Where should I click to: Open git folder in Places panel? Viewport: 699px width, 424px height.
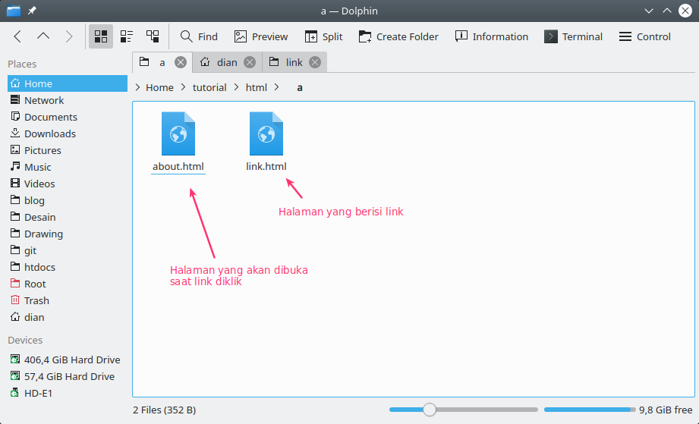pos(68,251)
